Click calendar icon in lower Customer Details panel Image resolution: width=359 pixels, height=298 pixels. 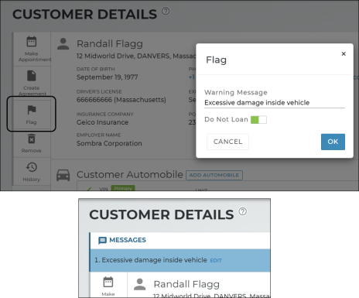click(108, 282)
